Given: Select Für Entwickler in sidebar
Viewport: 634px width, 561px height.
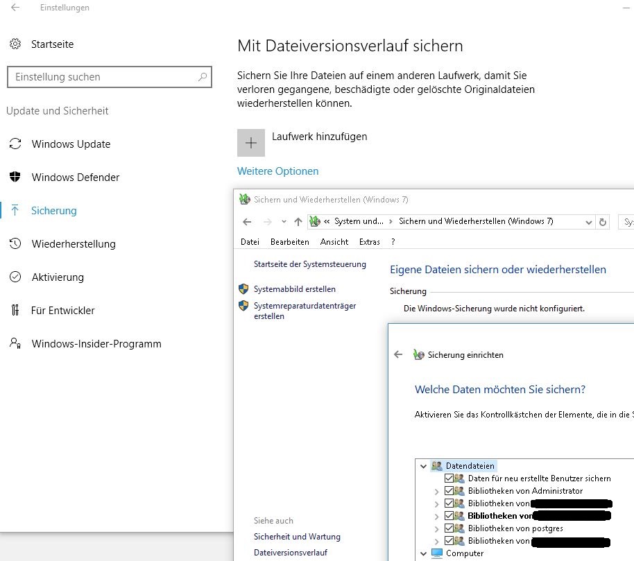Looking at the screenshot, I should [x=62, y=311].
